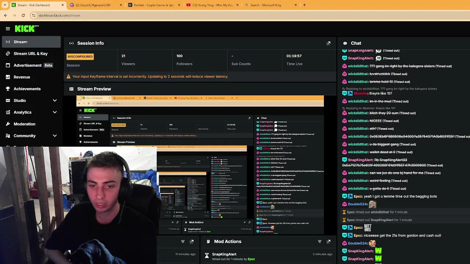The width and height of the screenshot is (470, 264).
Task: Click the Achievements trophy icon
Action: click(8, 89)
